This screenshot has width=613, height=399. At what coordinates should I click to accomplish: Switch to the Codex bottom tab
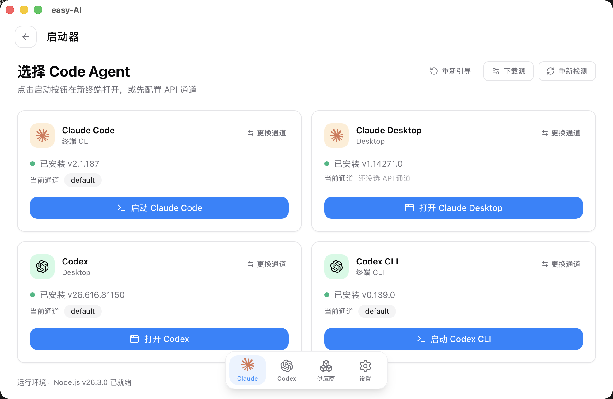[287, 370]
